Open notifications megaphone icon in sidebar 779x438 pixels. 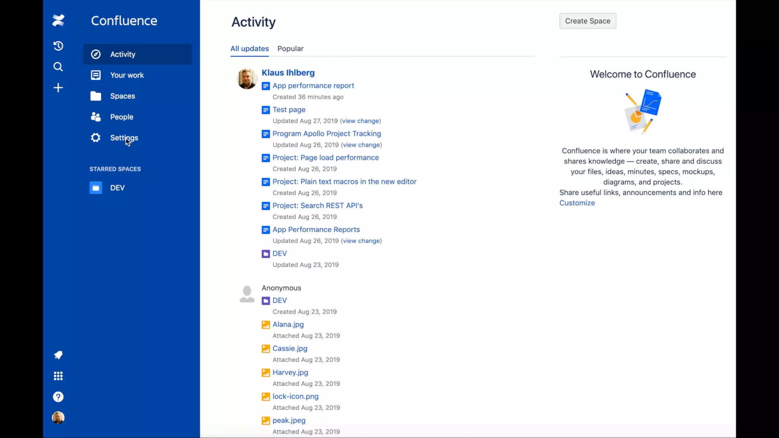58,355
